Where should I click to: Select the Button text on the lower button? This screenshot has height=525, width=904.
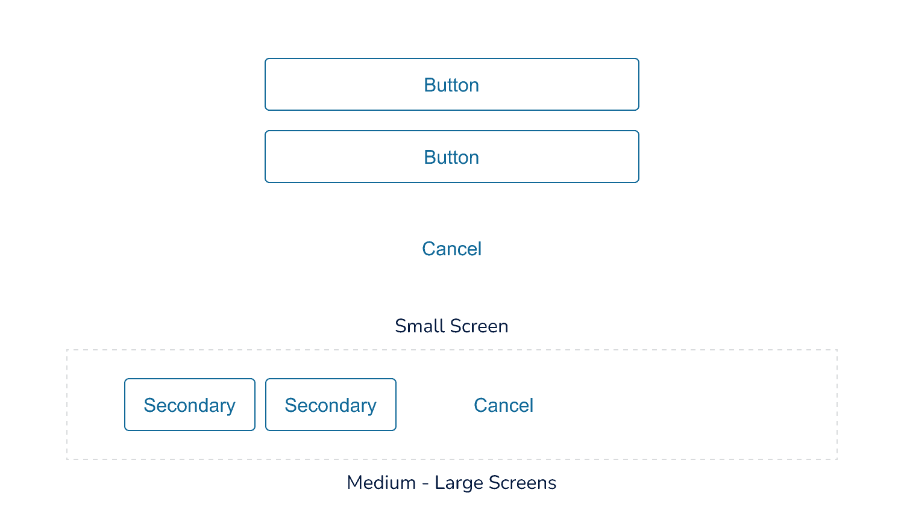(x=451, y=157)
